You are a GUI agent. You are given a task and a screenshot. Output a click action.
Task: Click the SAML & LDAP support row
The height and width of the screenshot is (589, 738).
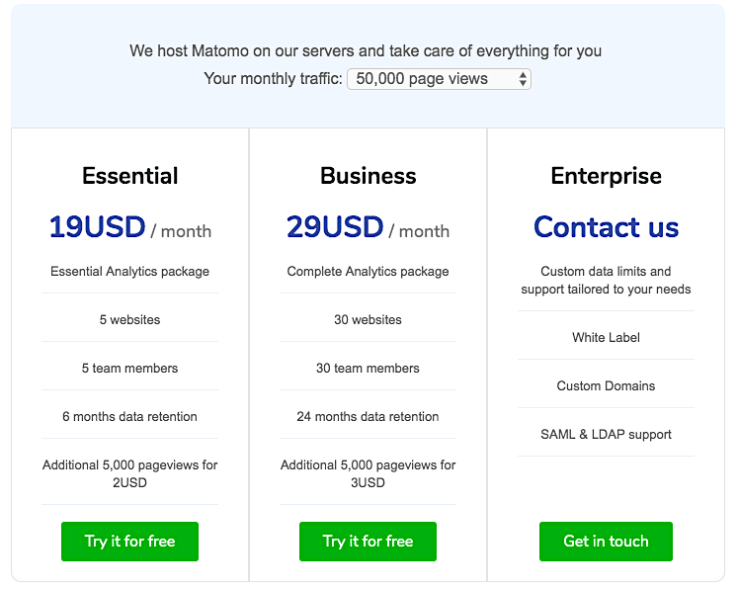[607, 434]
